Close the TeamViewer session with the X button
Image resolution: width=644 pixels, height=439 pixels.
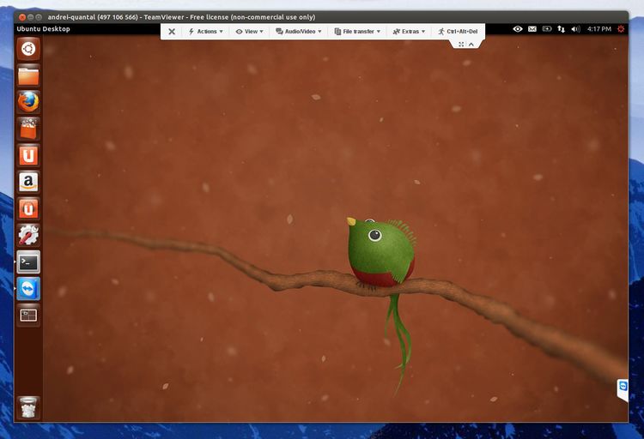[x=172, y=32]
